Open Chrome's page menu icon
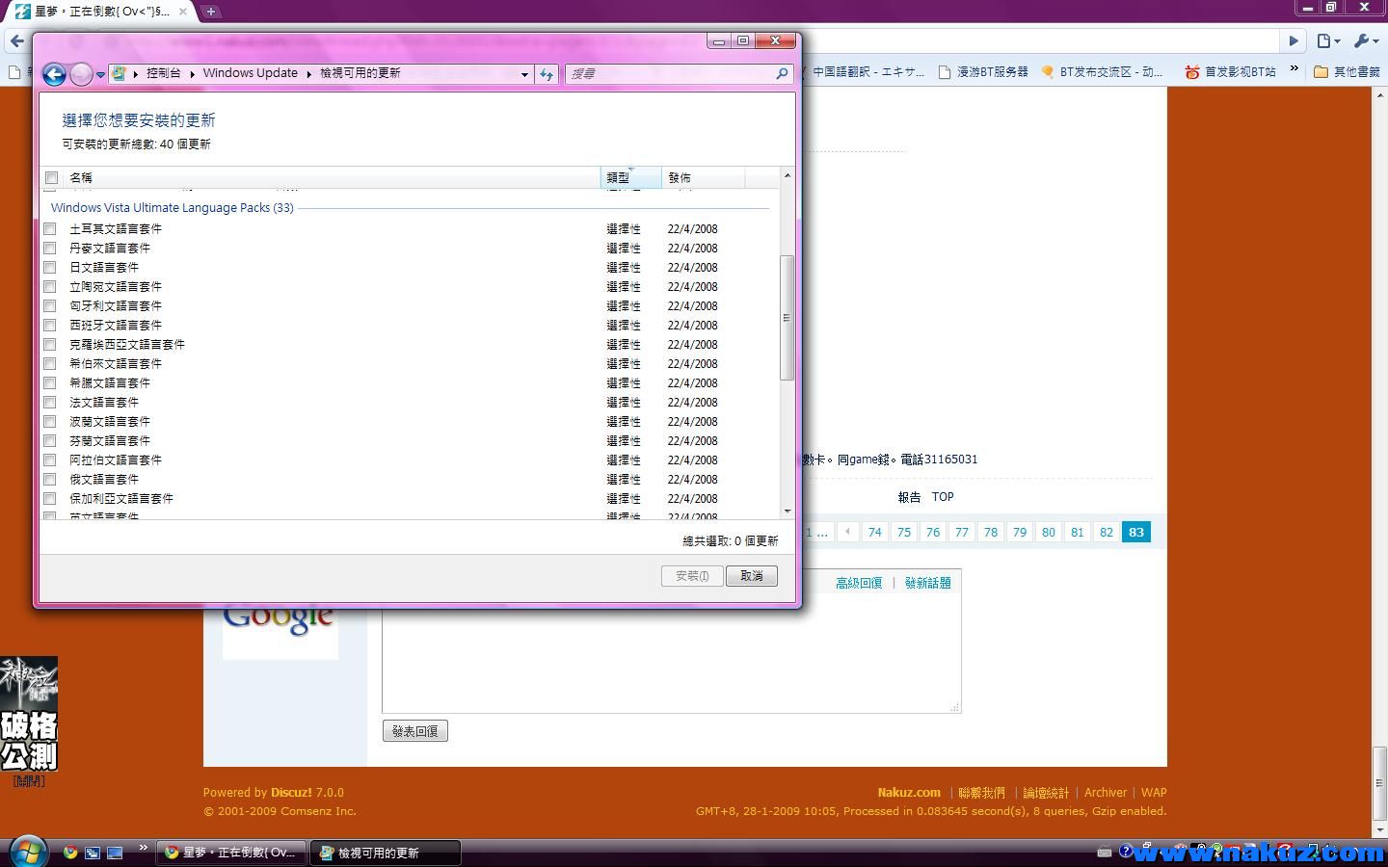This screenshot has width=1388, height=867. 1327,40
